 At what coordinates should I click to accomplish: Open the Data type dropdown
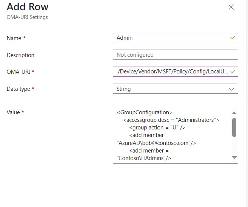click(175, 89)
